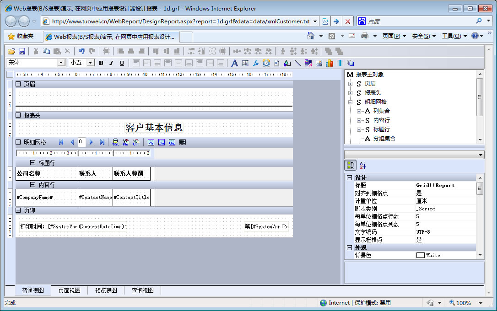The width and height of the screenshot is (497, 311).
Task: Select the chart insertion tool
Action: click(330, 63)
